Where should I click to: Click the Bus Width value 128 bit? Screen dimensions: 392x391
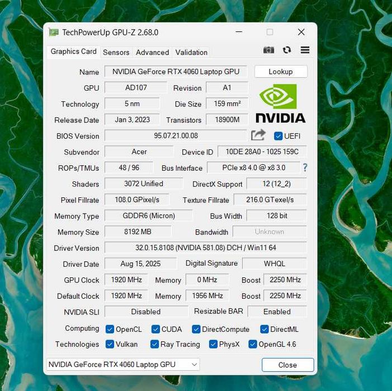[x=276, y=216]
